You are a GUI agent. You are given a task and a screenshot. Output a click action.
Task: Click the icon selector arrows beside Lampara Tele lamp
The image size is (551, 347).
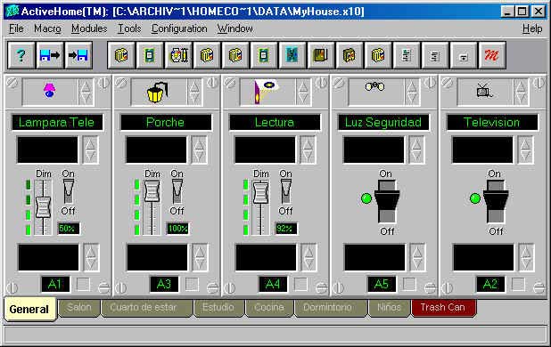[86, 92]
